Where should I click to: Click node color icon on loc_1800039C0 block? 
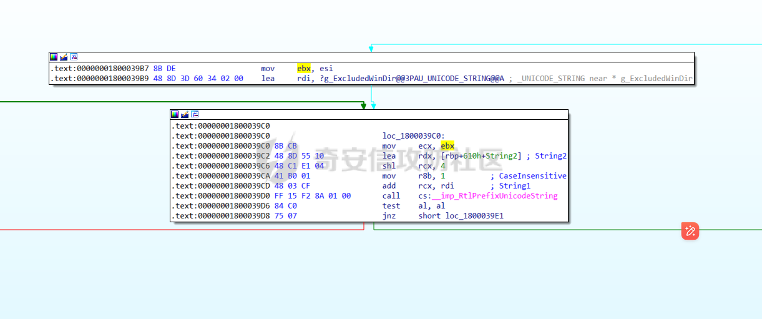coord(175,114)
